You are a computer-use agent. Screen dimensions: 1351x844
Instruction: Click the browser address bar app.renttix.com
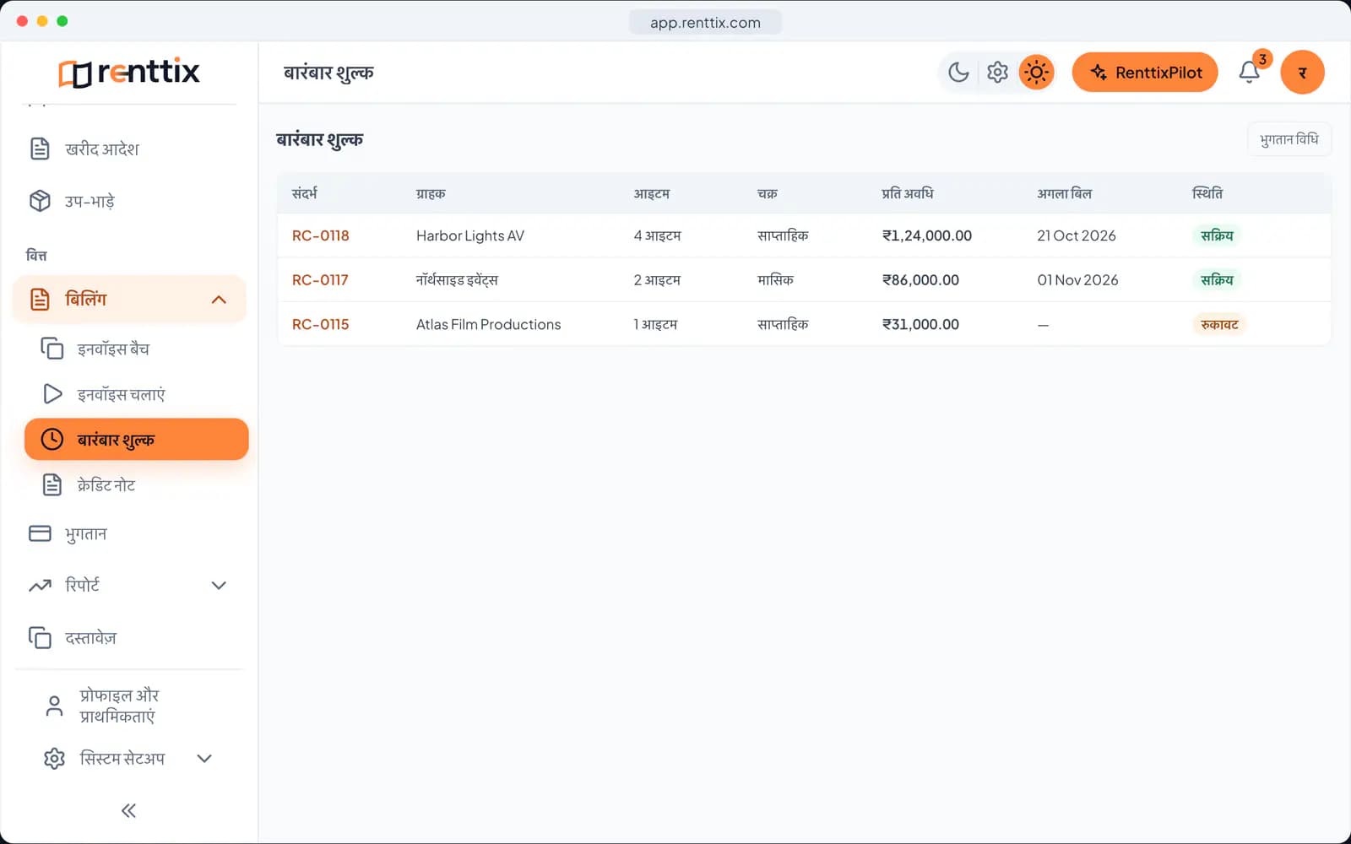705,22
